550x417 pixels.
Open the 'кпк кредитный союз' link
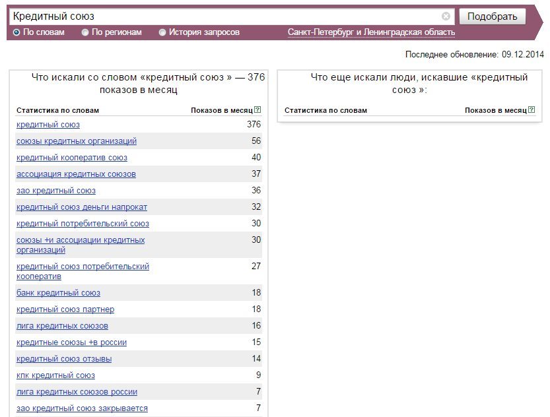tap(55, 375)
